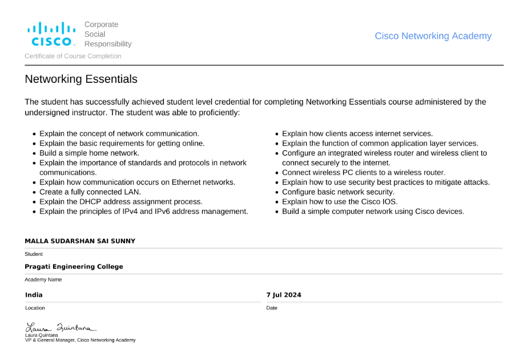Click 'Explain the DHCP address assignment process'
Screen dimensions: 516x363
click(120, 201)
